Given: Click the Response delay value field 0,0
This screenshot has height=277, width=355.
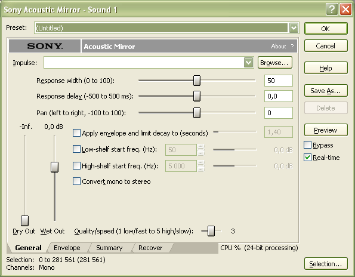Looking at the screenshot, I should [279, 96].
